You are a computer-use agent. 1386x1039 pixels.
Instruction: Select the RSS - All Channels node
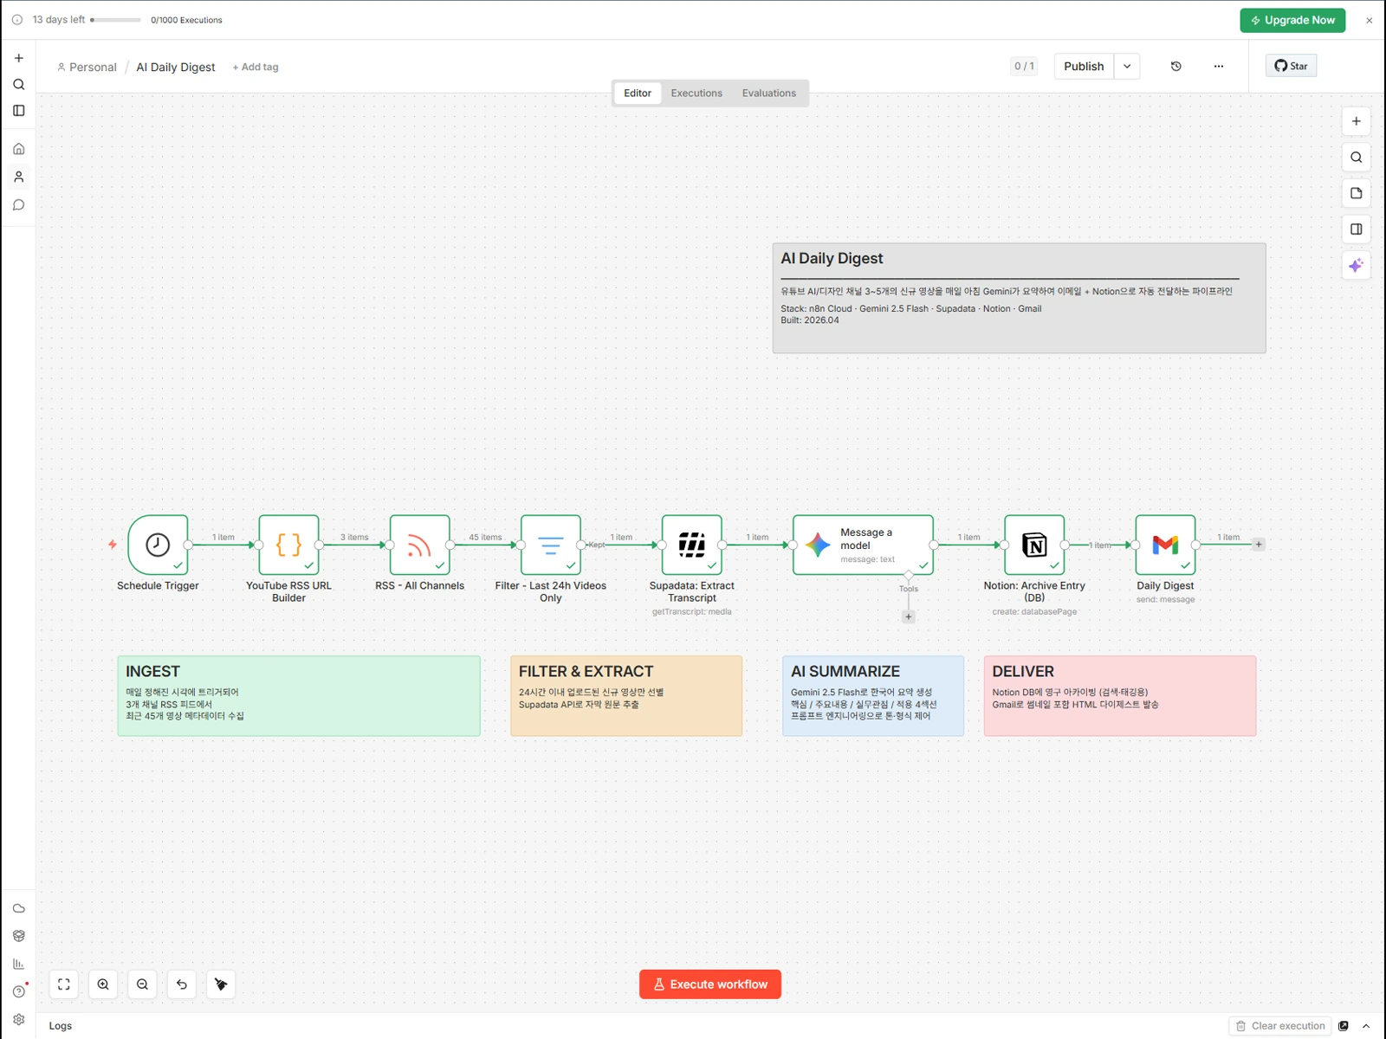(419, 545)
